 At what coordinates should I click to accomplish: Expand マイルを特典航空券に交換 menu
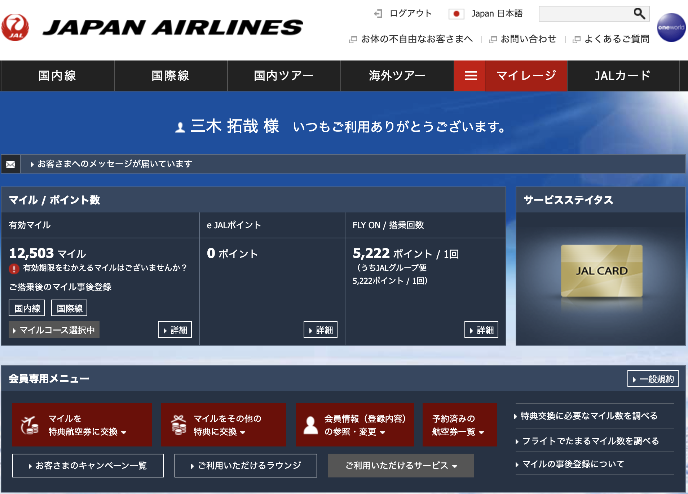[82, 425]
